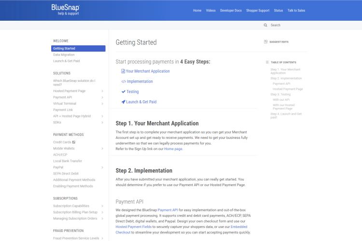The width and height of the screenshot is (362, 241).
Task: Jump to Step 1 in table of contents
Action: coord(285,71)
